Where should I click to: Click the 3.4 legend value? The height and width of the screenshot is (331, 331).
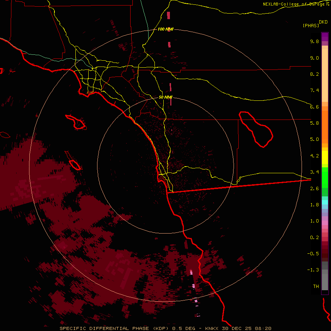314,172
